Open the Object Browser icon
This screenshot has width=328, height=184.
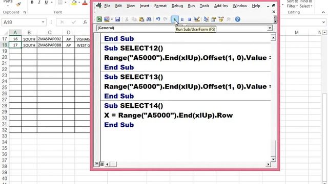tap(221, 19)
